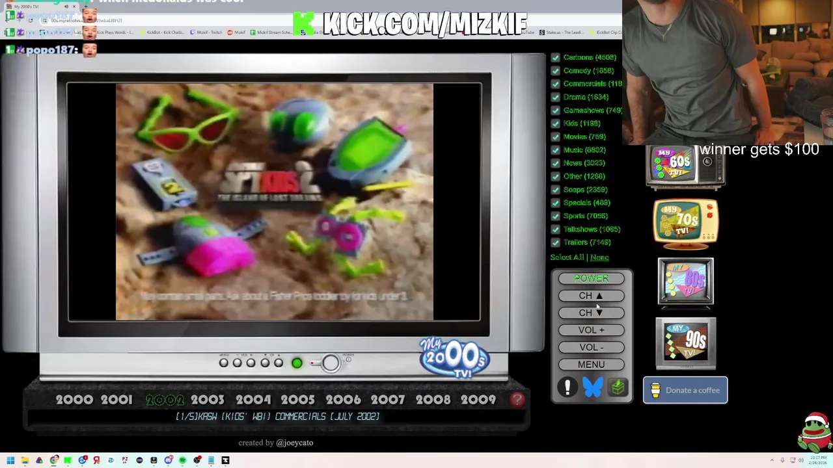Open File Explorer from the taskbar
The image size is (833, 468).
[25, 460]
